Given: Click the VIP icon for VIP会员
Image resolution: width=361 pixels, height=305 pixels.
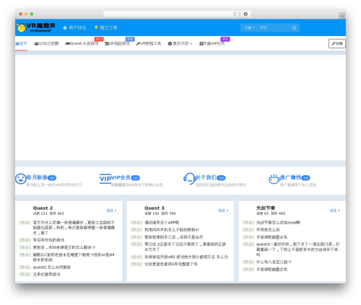Looking at the screenshot, I should tap(105, 179).
